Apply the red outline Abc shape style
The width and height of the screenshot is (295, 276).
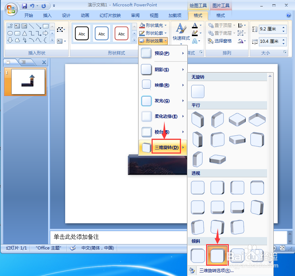(121, 34)
